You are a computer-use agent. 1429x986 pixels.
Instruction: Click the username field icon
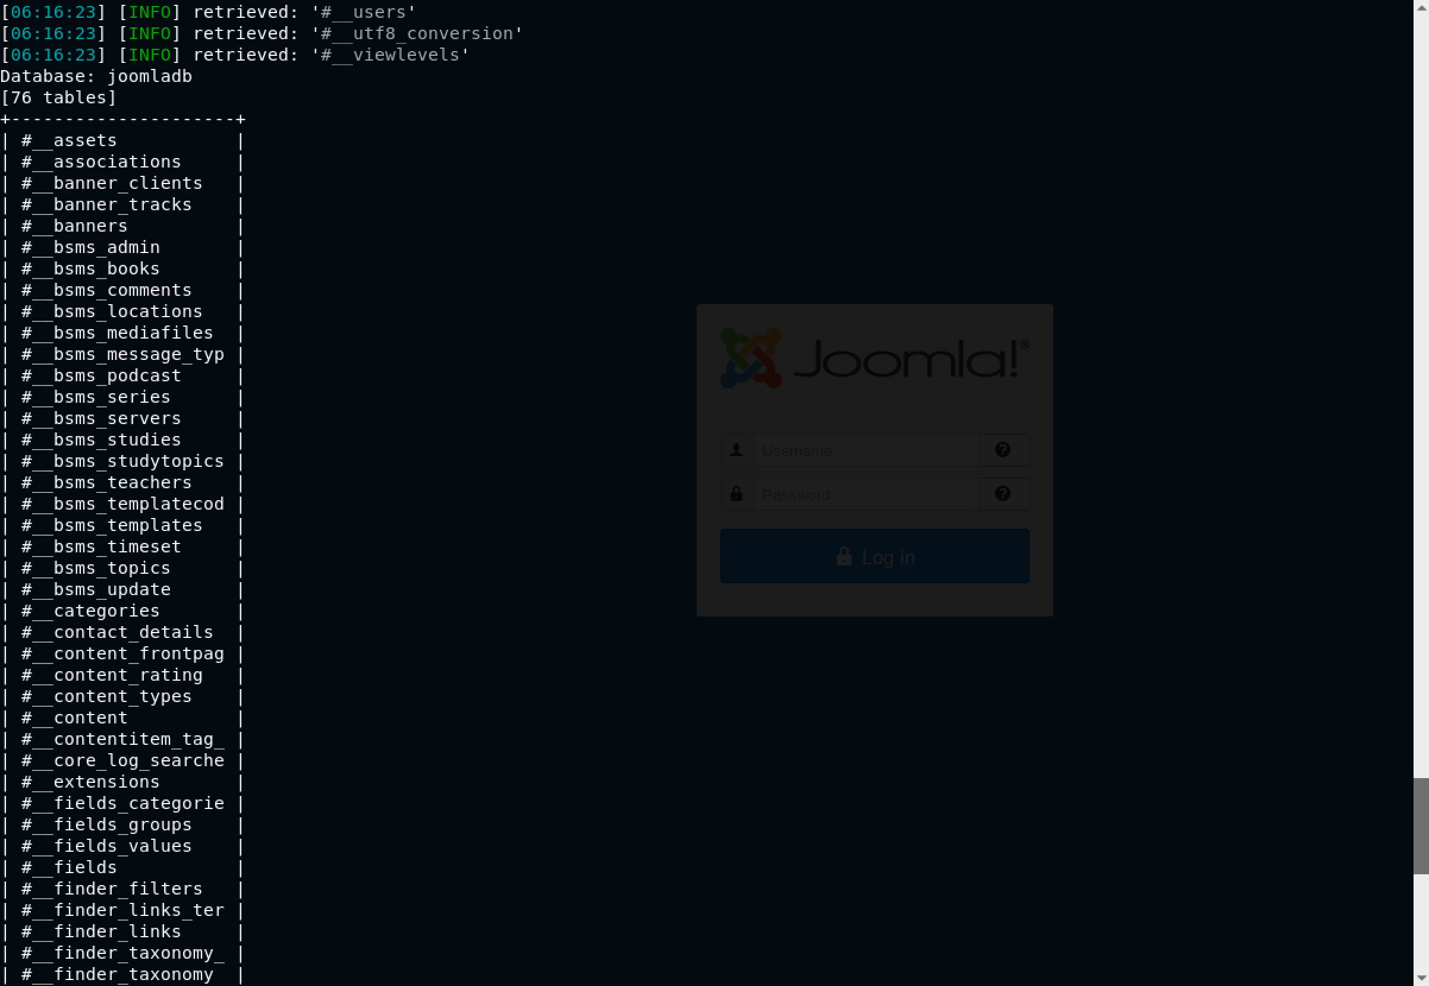point(737,449)
